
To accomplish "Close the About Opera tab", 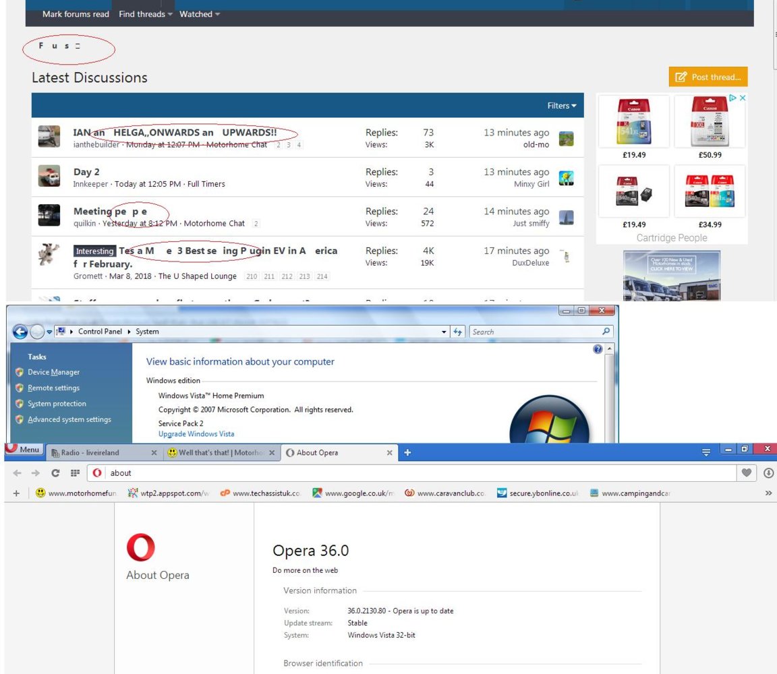I will (389, 453).
